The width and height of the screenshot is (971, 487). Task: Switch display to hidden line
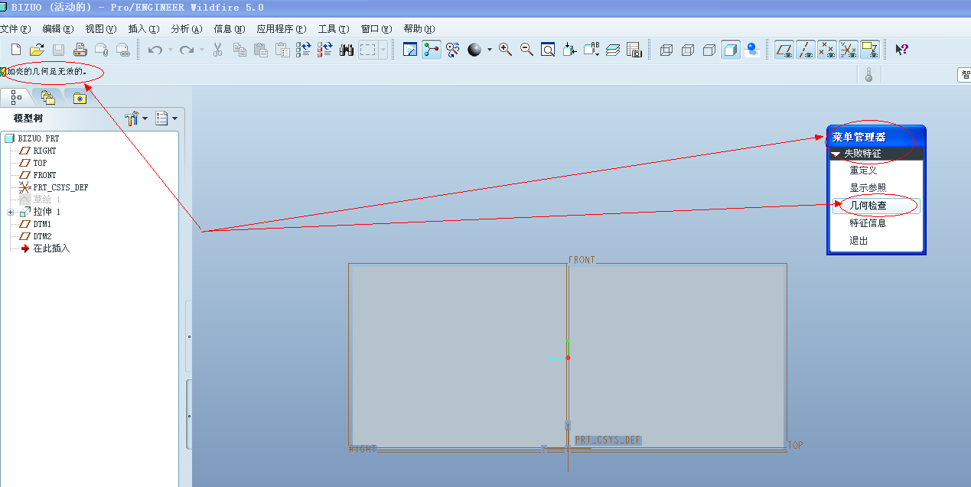tap(687, 50)
